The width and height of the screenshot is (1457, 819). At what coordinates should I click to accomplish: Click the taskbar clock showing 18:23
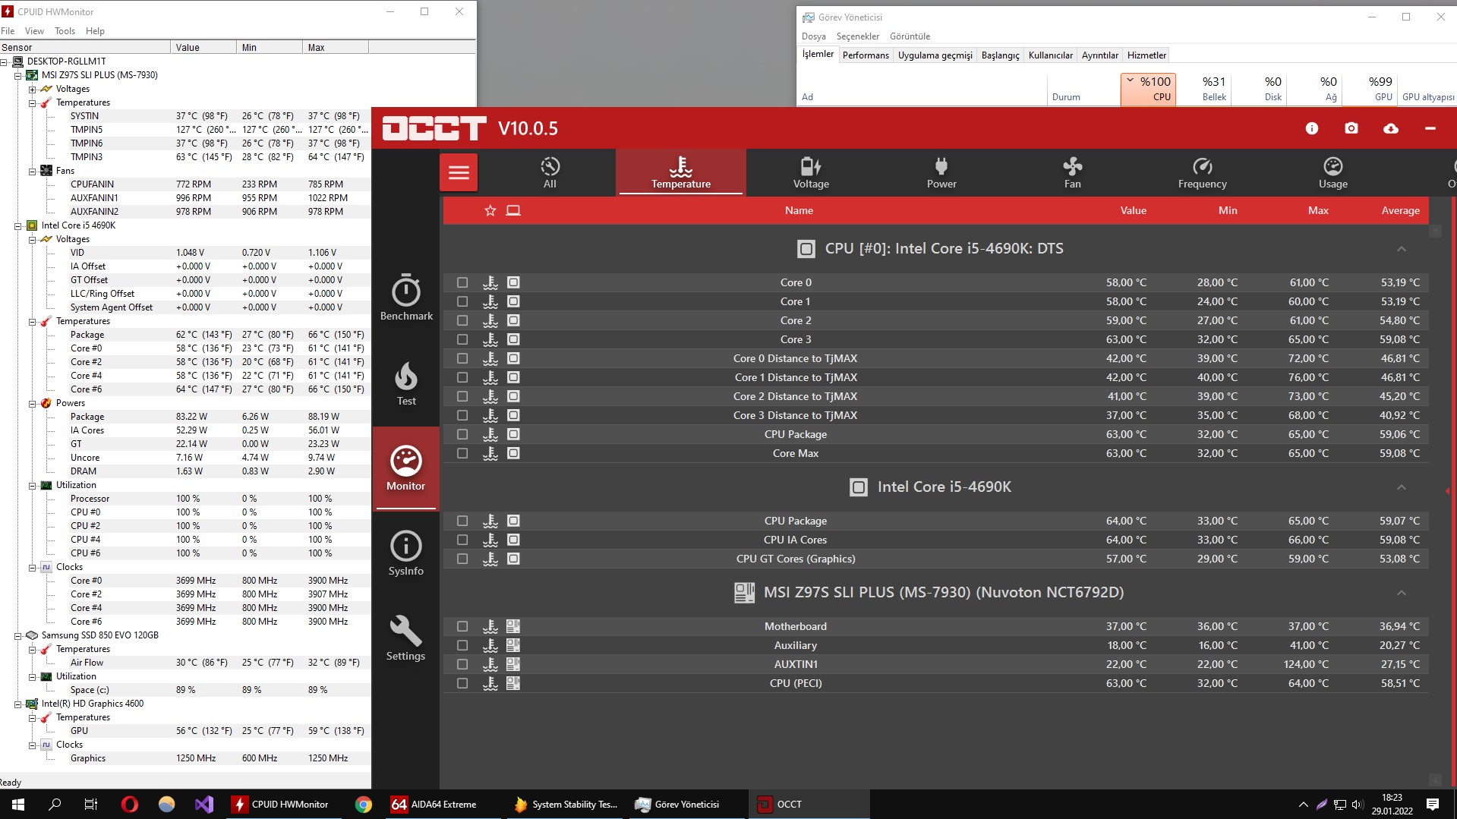coord(1392,805)
